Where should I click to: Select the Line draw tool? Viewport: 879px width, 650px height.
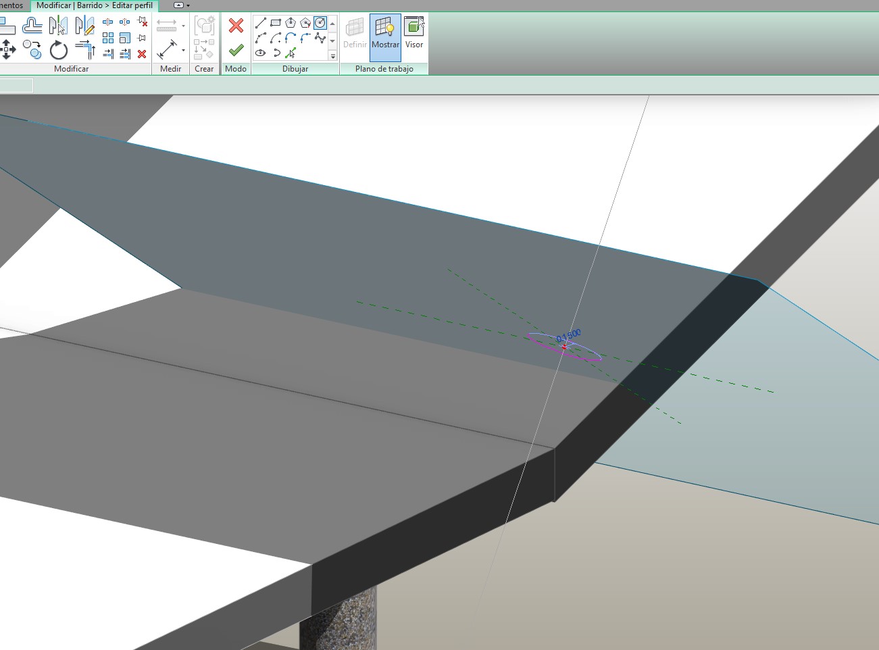[261, 23]
